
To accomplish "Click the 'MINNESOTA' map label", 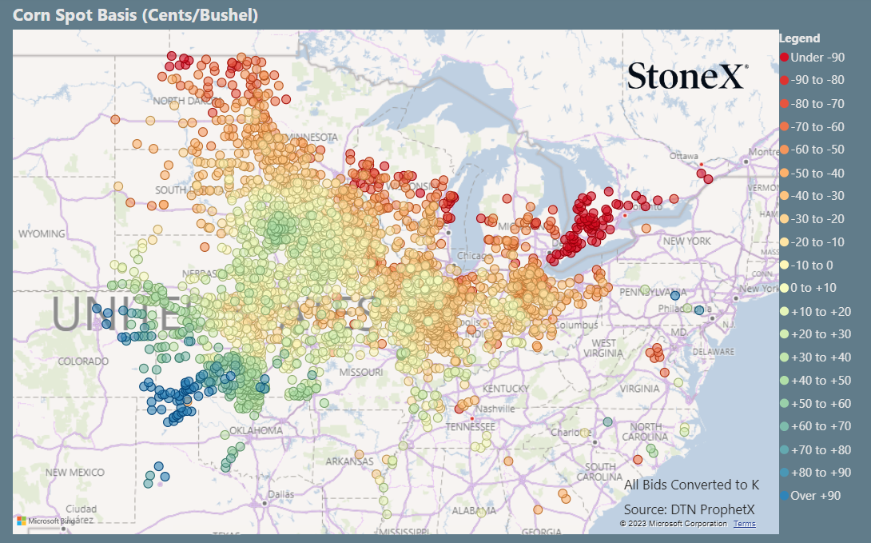I will [312, 137].
